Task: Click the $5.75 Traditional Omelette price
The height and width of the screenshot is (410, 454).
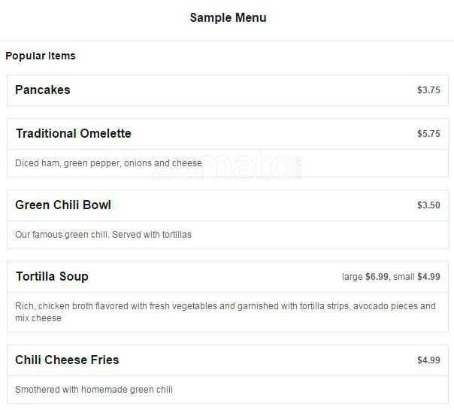Action: [x=428, y=134]
